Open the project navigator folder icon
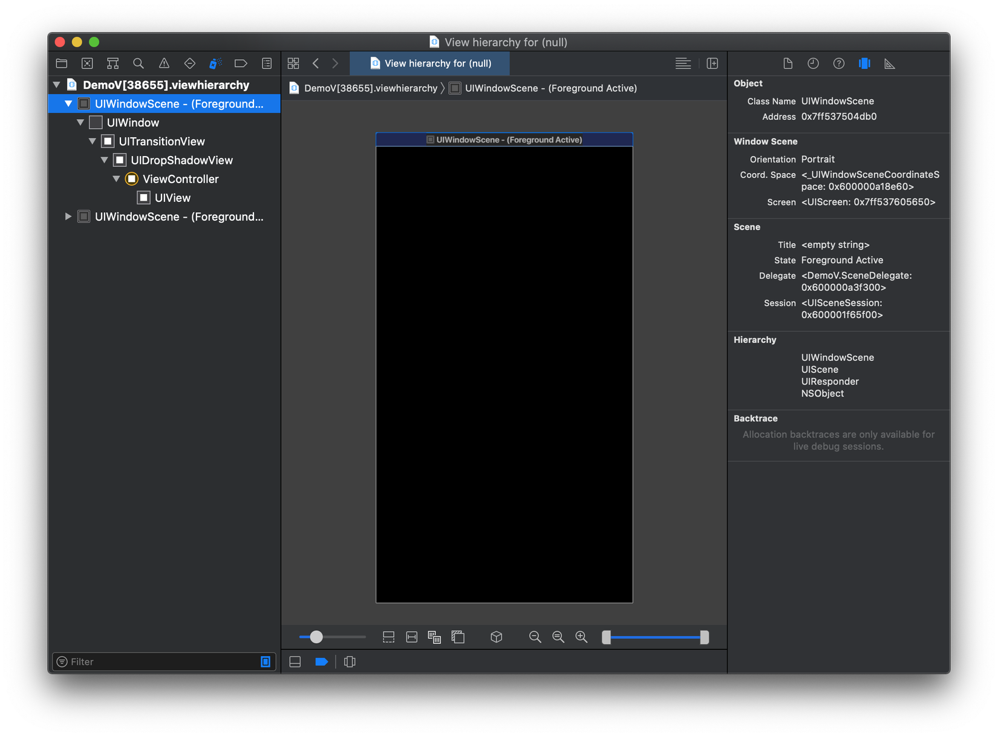 [62, 63]
